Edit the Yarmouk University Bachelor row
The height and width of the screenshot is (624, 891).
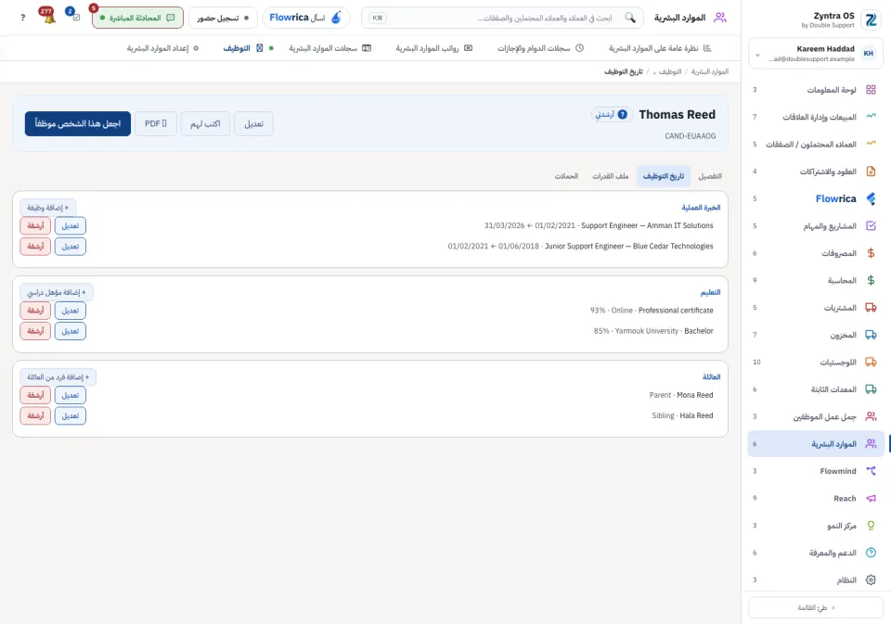[x=70, y=330]
